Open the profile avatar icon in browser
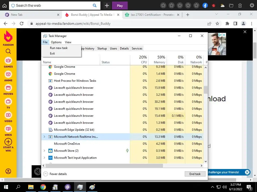The height and width of the screenshot is (192, 257). [x=243, y=24]
